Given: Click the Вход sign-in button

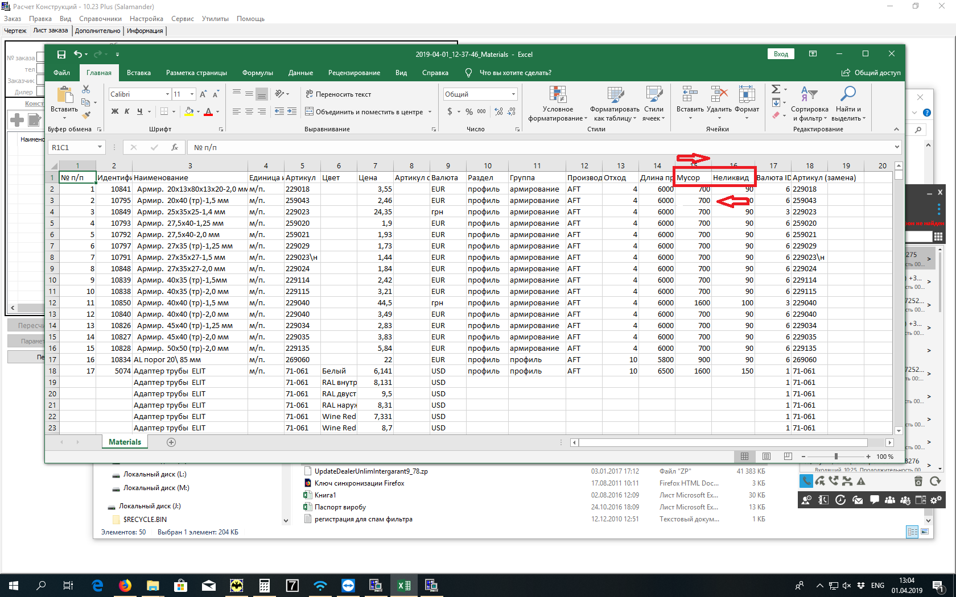Looking at the screenshot, I should click(x=781, y=54).
